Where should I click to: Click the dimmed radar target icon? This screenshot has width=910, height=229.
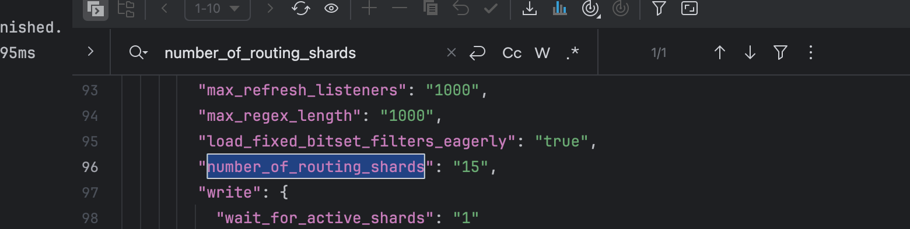coord(621,9)
